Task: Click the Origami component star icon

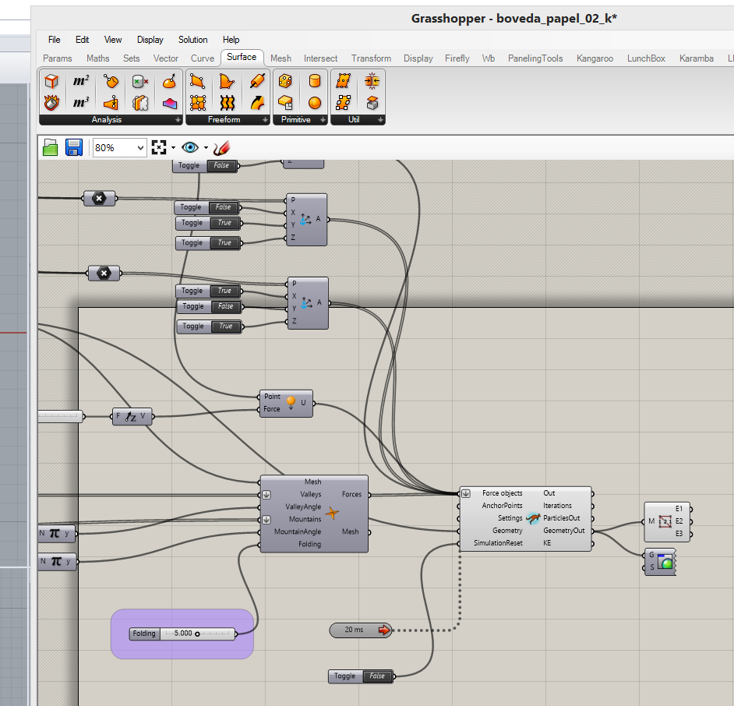Action: click(x=332, y=513)
